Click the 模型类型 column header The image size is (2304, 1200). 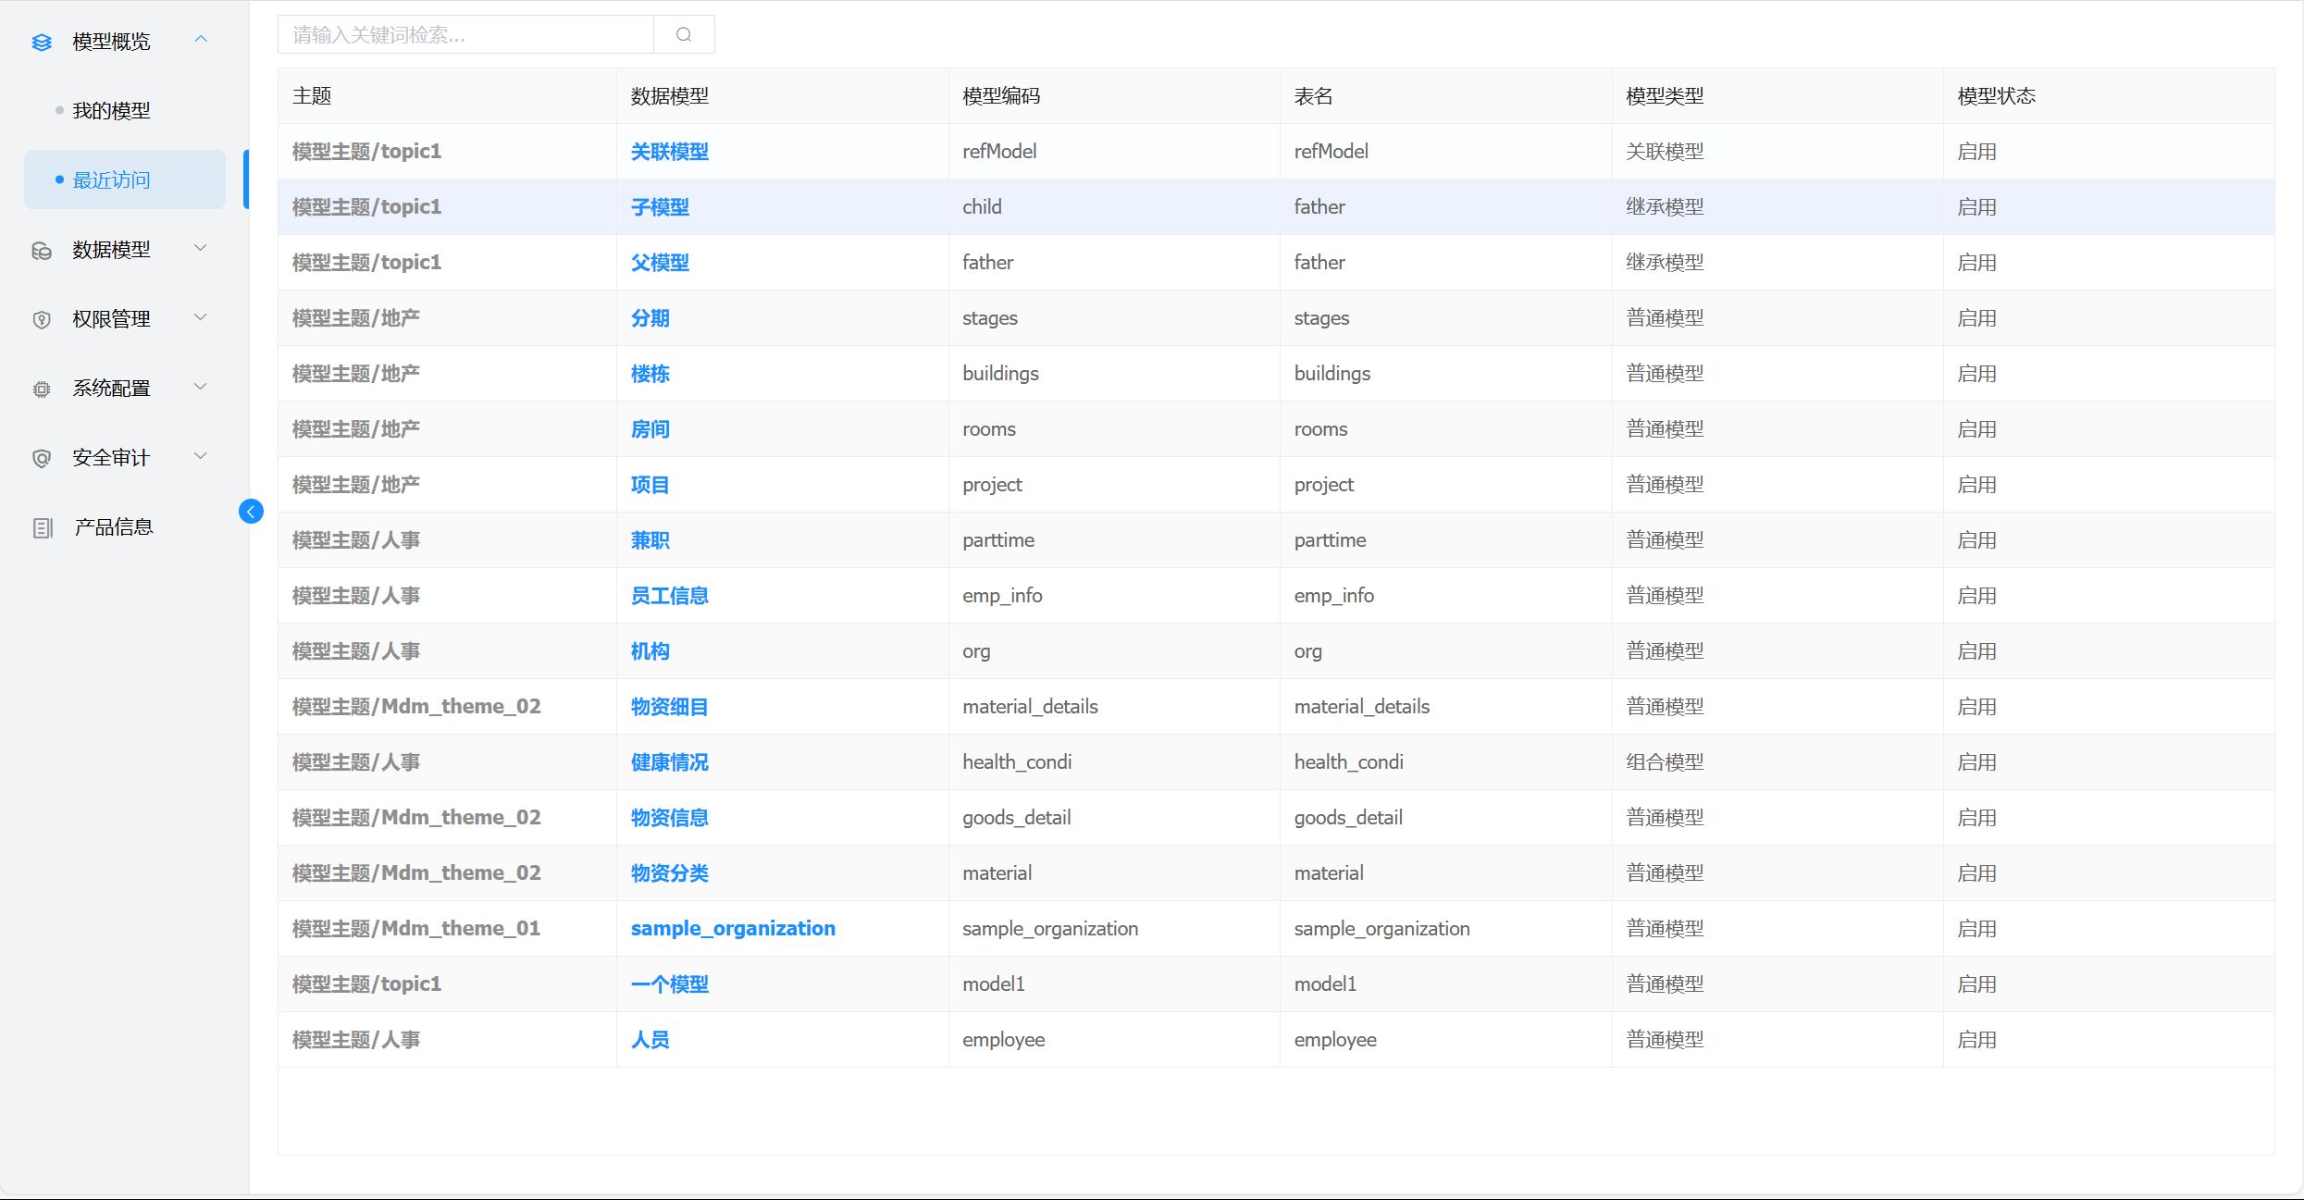click(x=1665, y=96)
